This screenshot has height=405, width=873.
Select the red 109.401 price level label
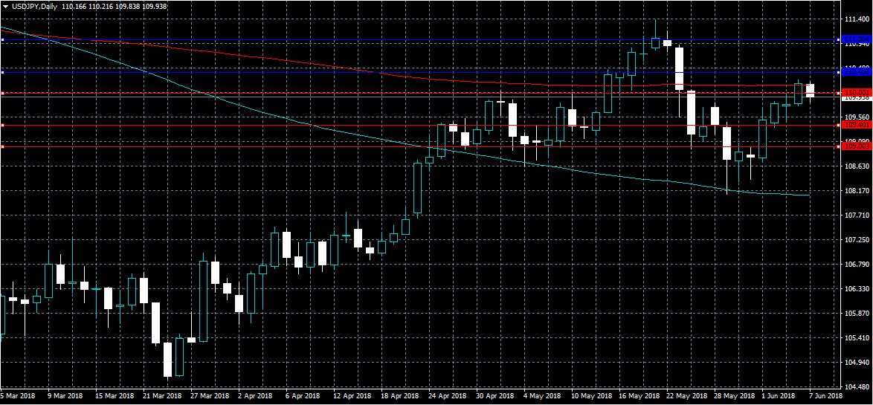point(857,125)
